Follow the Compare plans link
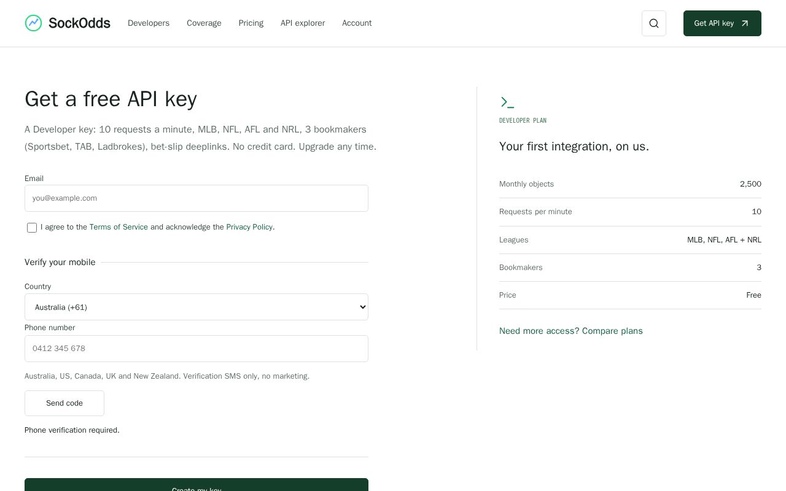 pyautogui.click(x=612, y=331)
